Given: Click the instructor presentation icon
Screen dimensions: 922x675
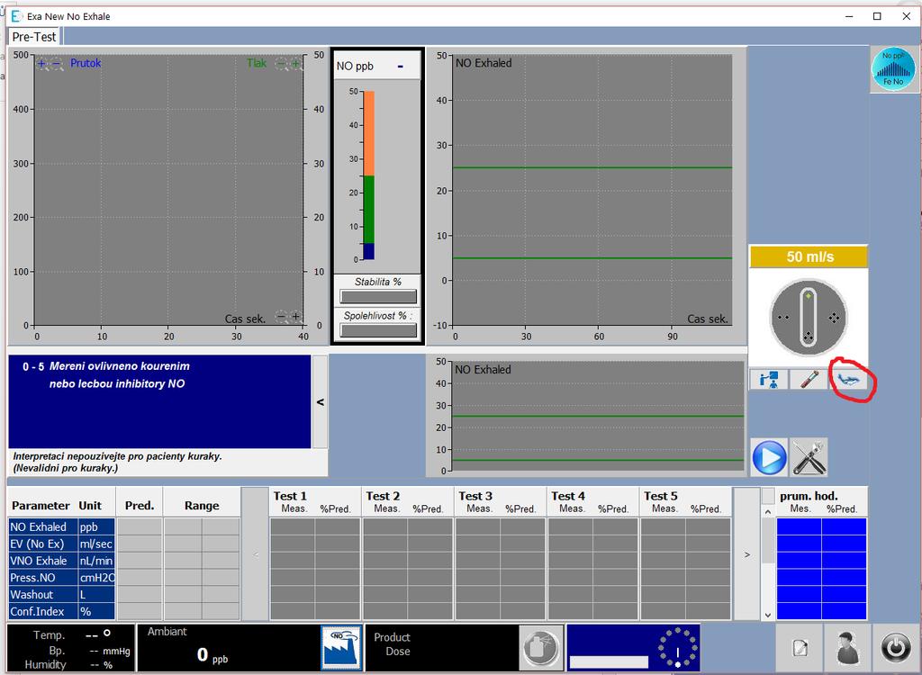Looking at the screenshot, I should [x=769, y=380].
